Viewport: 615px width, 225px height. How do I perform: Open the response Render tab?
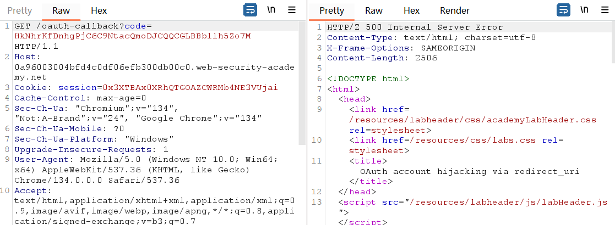point(455,10)
